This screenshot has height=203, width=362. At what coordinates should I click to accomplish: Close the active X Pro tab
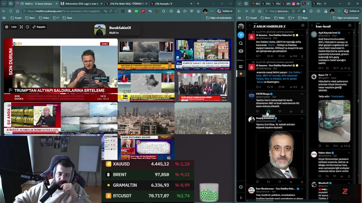coord(308,4)
